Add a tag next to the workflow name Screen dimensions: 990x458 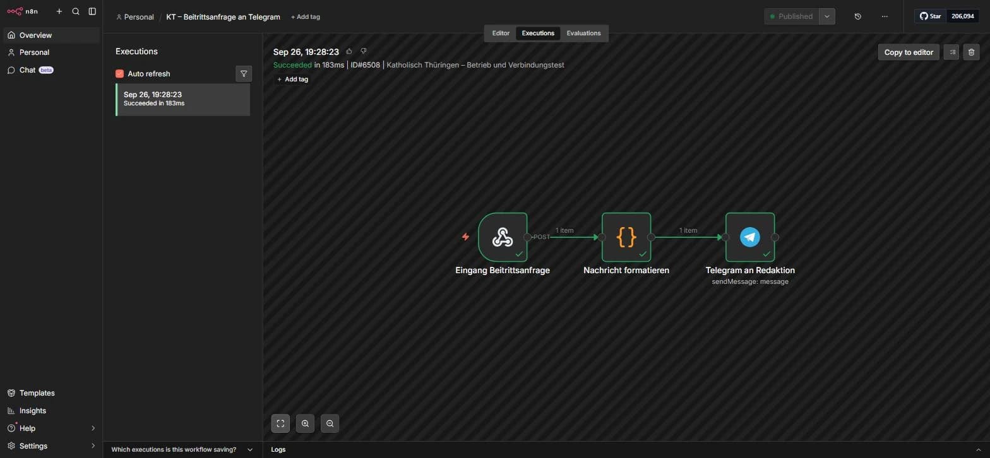pyautogui.click(x=306, y=17)
